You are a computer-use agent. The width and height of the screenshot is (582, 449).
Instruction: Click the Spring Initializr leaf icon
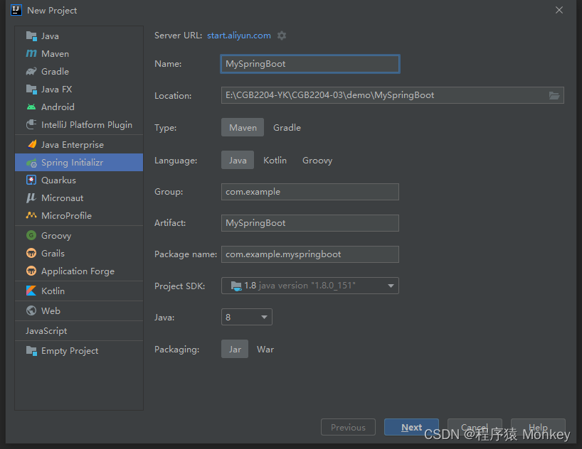coord(31,163)
